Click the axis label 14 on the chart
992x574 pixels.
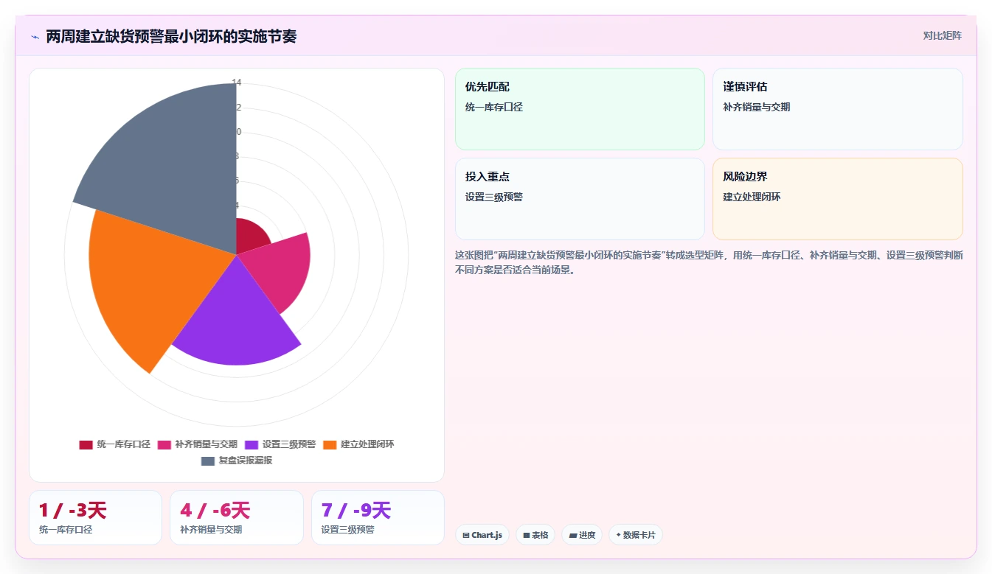tap(237, 83)
